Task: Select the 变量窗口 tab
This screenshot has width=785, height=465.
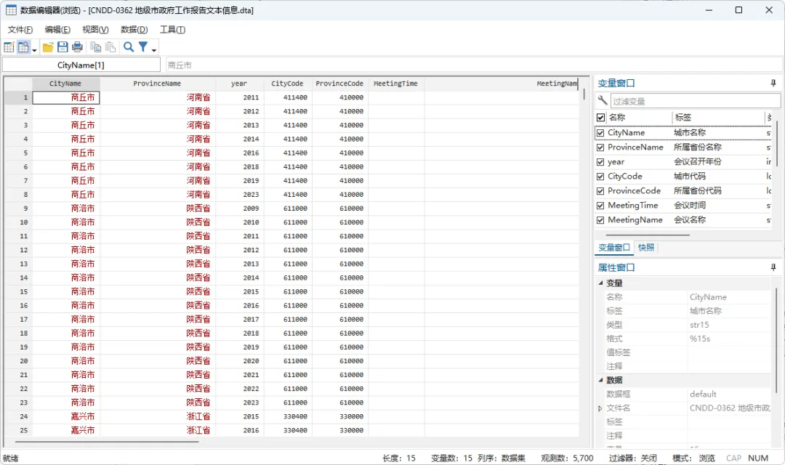Action: click(x=614, y=247)
